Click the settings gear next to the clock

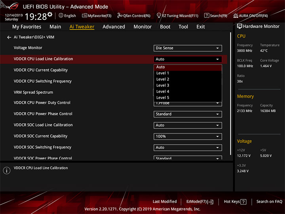click(50, 14)
